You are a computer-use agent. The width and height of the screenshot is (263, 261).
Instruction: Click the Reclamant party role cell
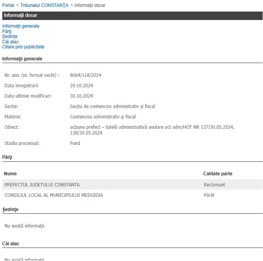214,185
